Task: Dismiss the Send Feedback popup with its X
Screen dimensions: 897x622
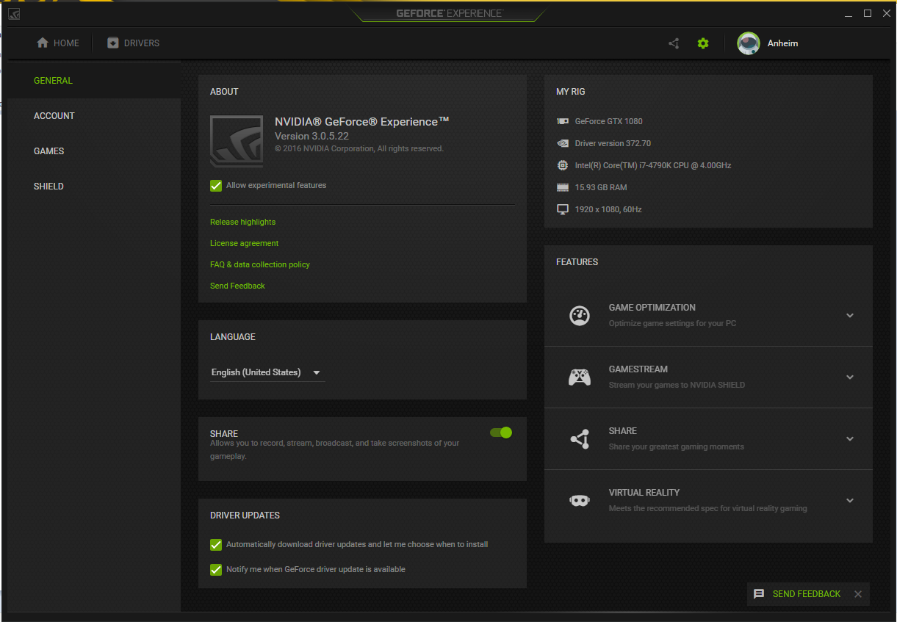Action: pos(858,594)
